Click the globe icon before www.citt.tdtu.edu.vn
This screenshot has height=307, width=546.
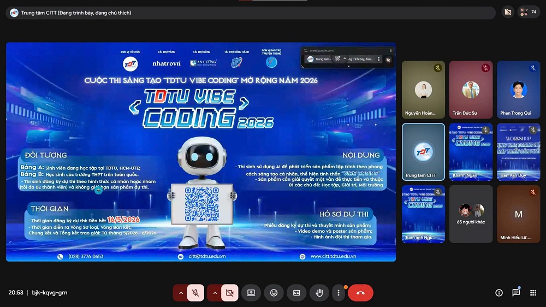pyautogui.click(x=302, y=257)
